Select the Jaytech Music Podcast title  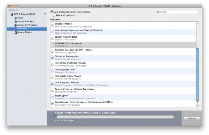point(66,37)
